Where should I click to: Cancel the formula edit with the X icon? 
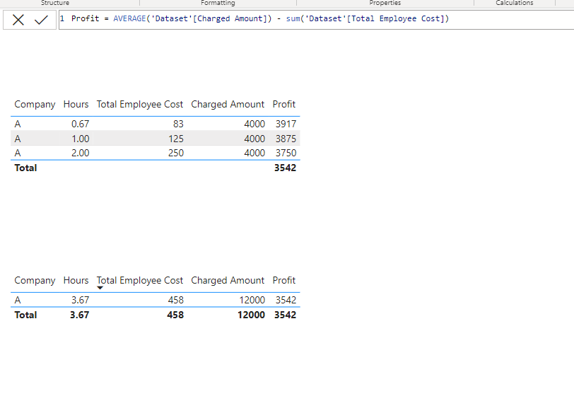click(x=18, y=20)
